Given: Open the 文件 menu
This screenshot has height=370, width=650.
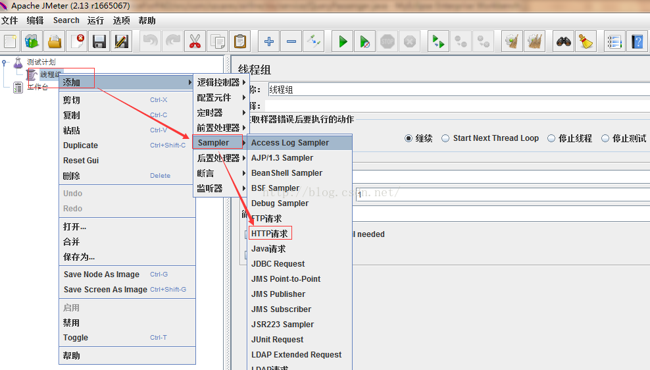Looking at the screenshot, I should click(9, 20).
